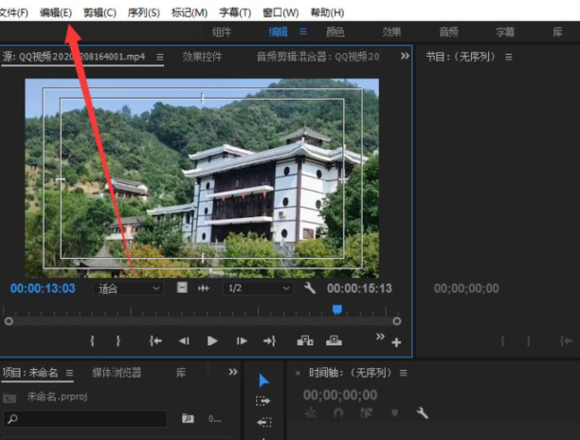Add marker from timeline toolbar
The width and height of the screenshot is (580, 440).
pos(394,412)
